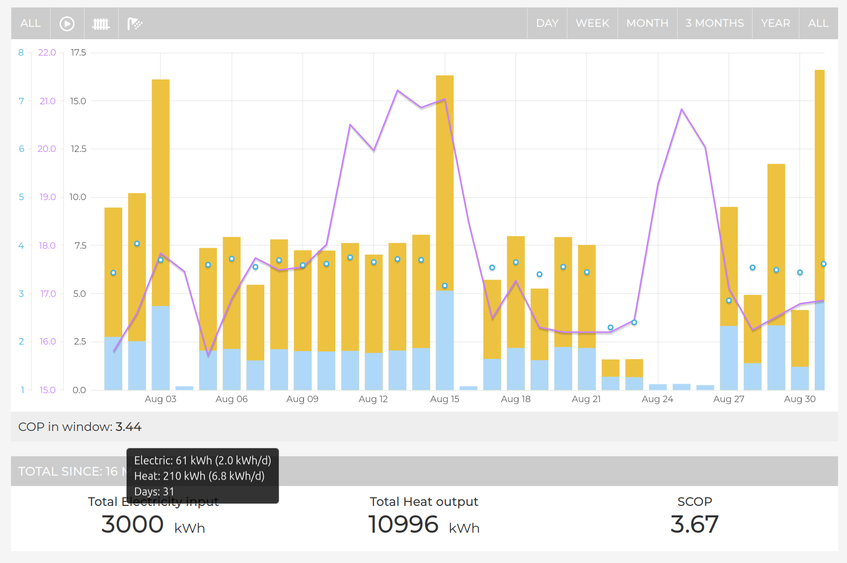The width and height of the screenshot is (847, 563).
Task: Click the ALL filter beside the play icon
Action: [x=30, y=23]
